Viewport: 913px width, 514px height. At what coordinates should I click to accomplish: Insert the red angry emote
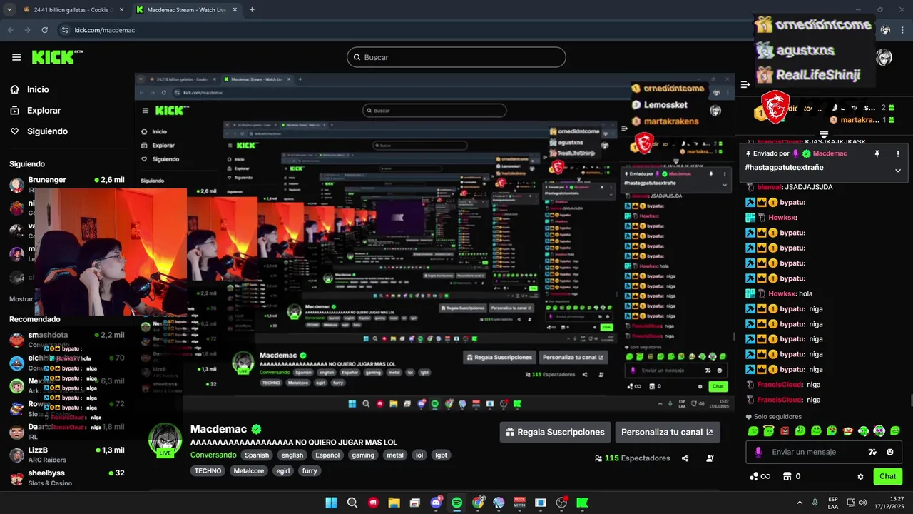(785, 430)
